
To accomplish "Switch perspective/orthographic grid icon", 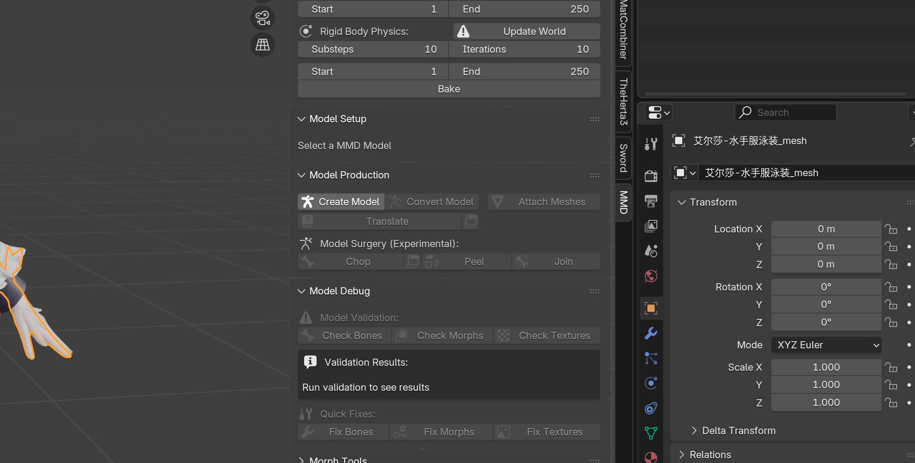I will [262, 45].
